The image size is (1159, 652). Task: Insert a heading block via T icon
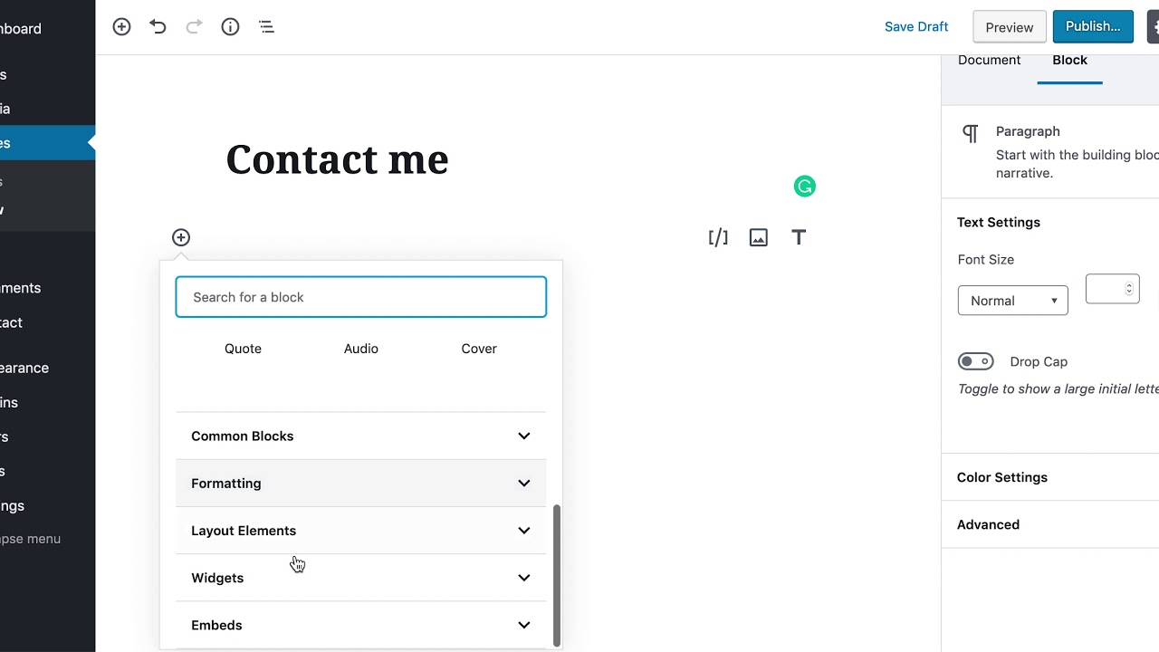click(x=799, y=237)
